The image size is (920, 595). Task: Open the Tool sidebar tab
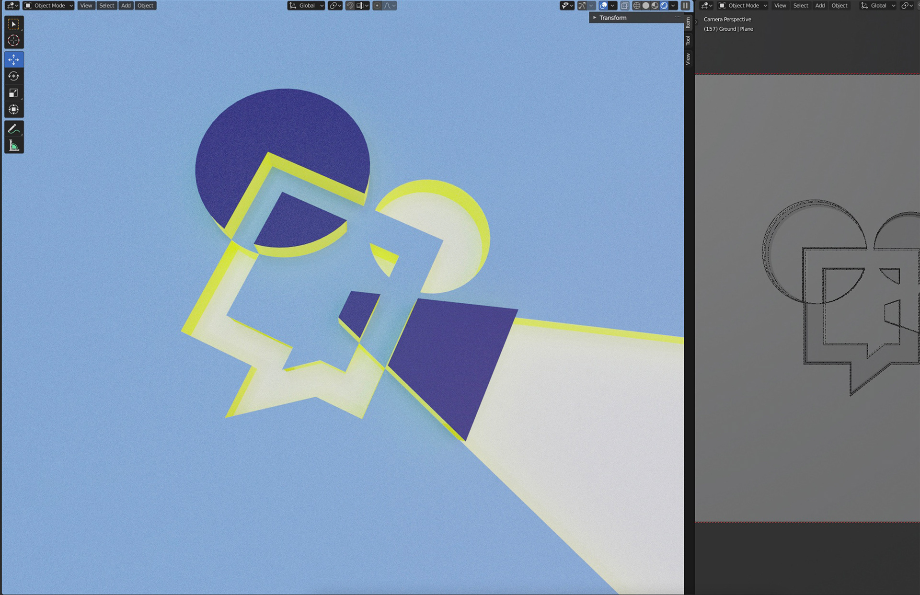(x=688, y=41)
